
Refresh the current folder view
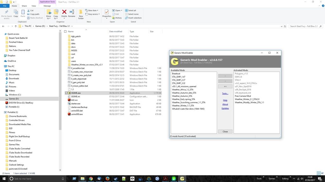tap(285, 26)
